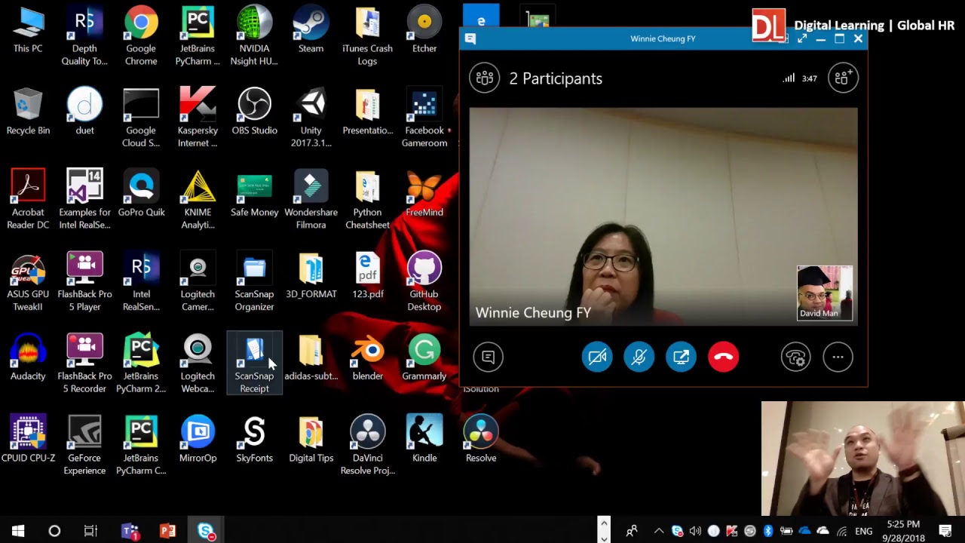The width and height of the screenshot is (965, 543).
Task: Launch Audacity from desktop
Action: click(28, 358)
